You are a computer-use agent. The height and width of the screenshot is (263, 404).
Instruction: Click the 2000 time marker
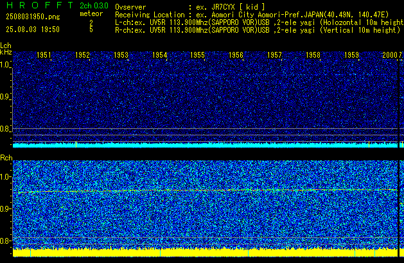[390, 55]
